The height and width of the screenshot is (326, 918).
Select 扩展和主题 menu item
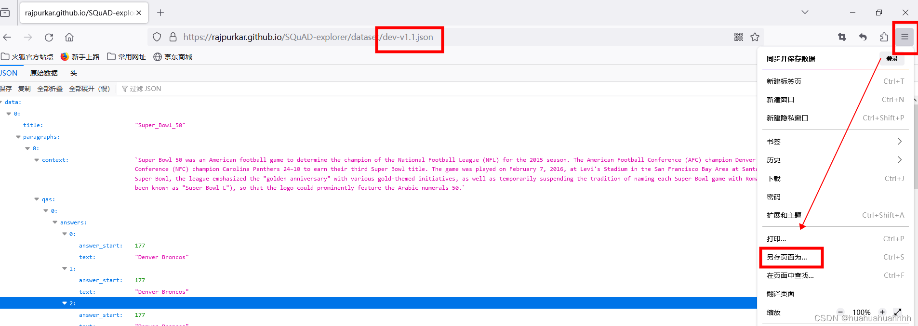point(835,215)
